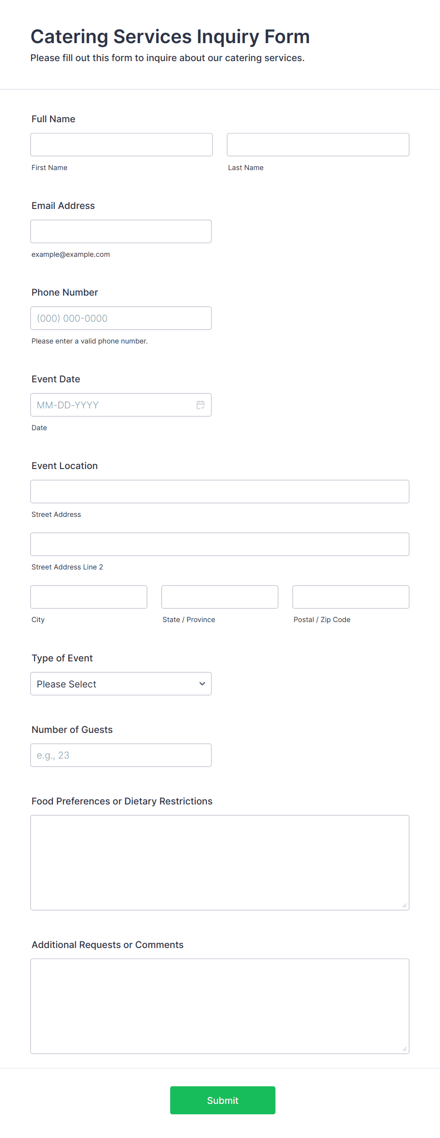The image size is (440, 1138).
Task: Submit the catering inquiry form
Action: point(222,1100)
